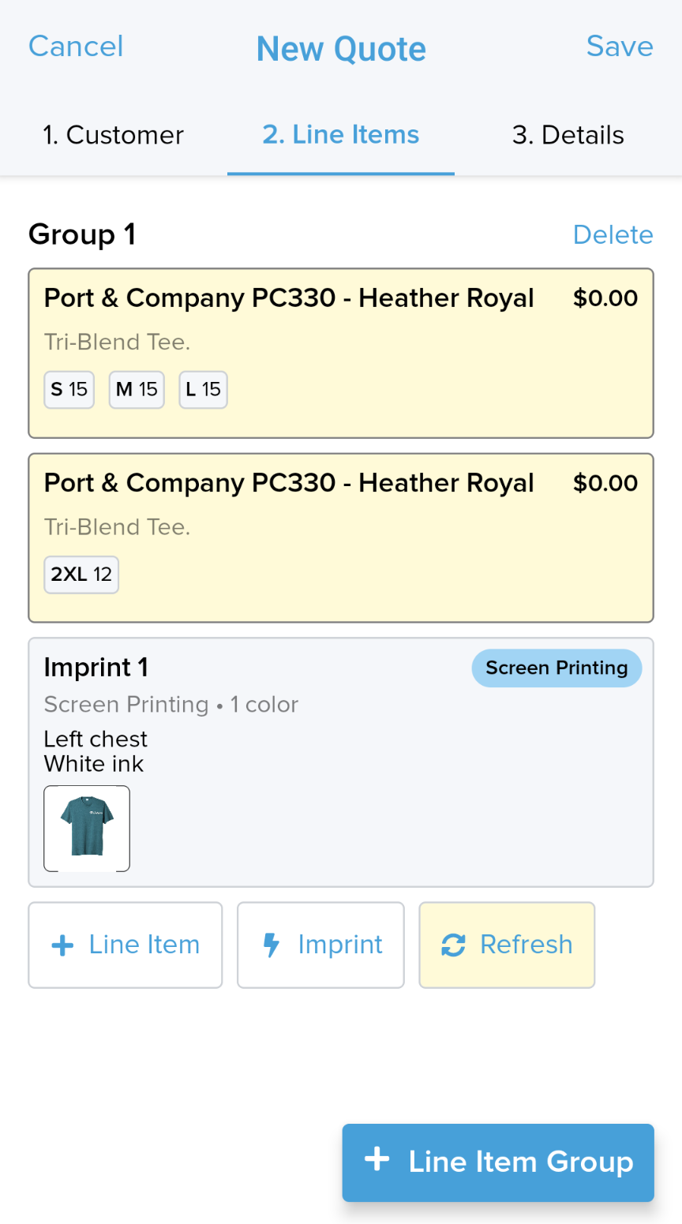The width and height of the screenshot is (682, 1224).
Task: Click the lightning bolt Imprint icon
Action: click(x=272, y=945)
